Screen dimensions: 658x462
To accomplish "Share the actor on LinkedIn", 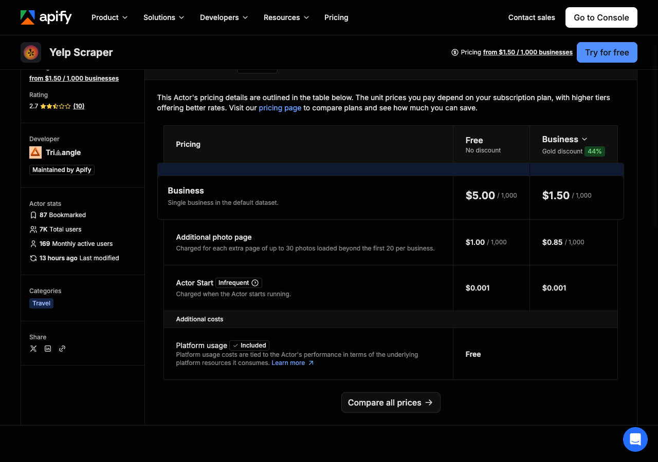I will (x=48, y=349).
